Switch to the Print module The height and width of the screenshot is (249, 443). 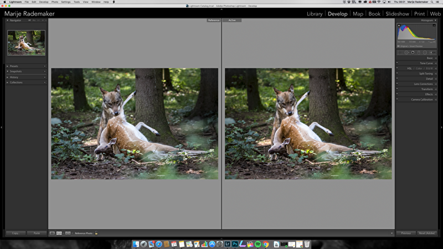pyautogui.click(x=419, y=13)
